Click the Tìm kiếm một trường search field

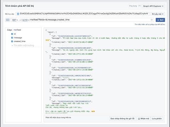pos(24,46)
